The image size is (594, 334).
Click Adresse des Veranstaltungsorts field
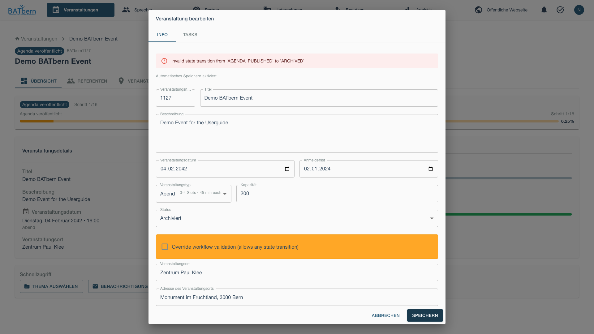pyautogui.click(x=297, y=297)
